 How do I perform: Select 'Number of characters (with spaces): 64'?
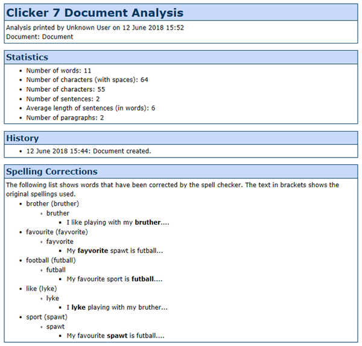click(87, 80)
